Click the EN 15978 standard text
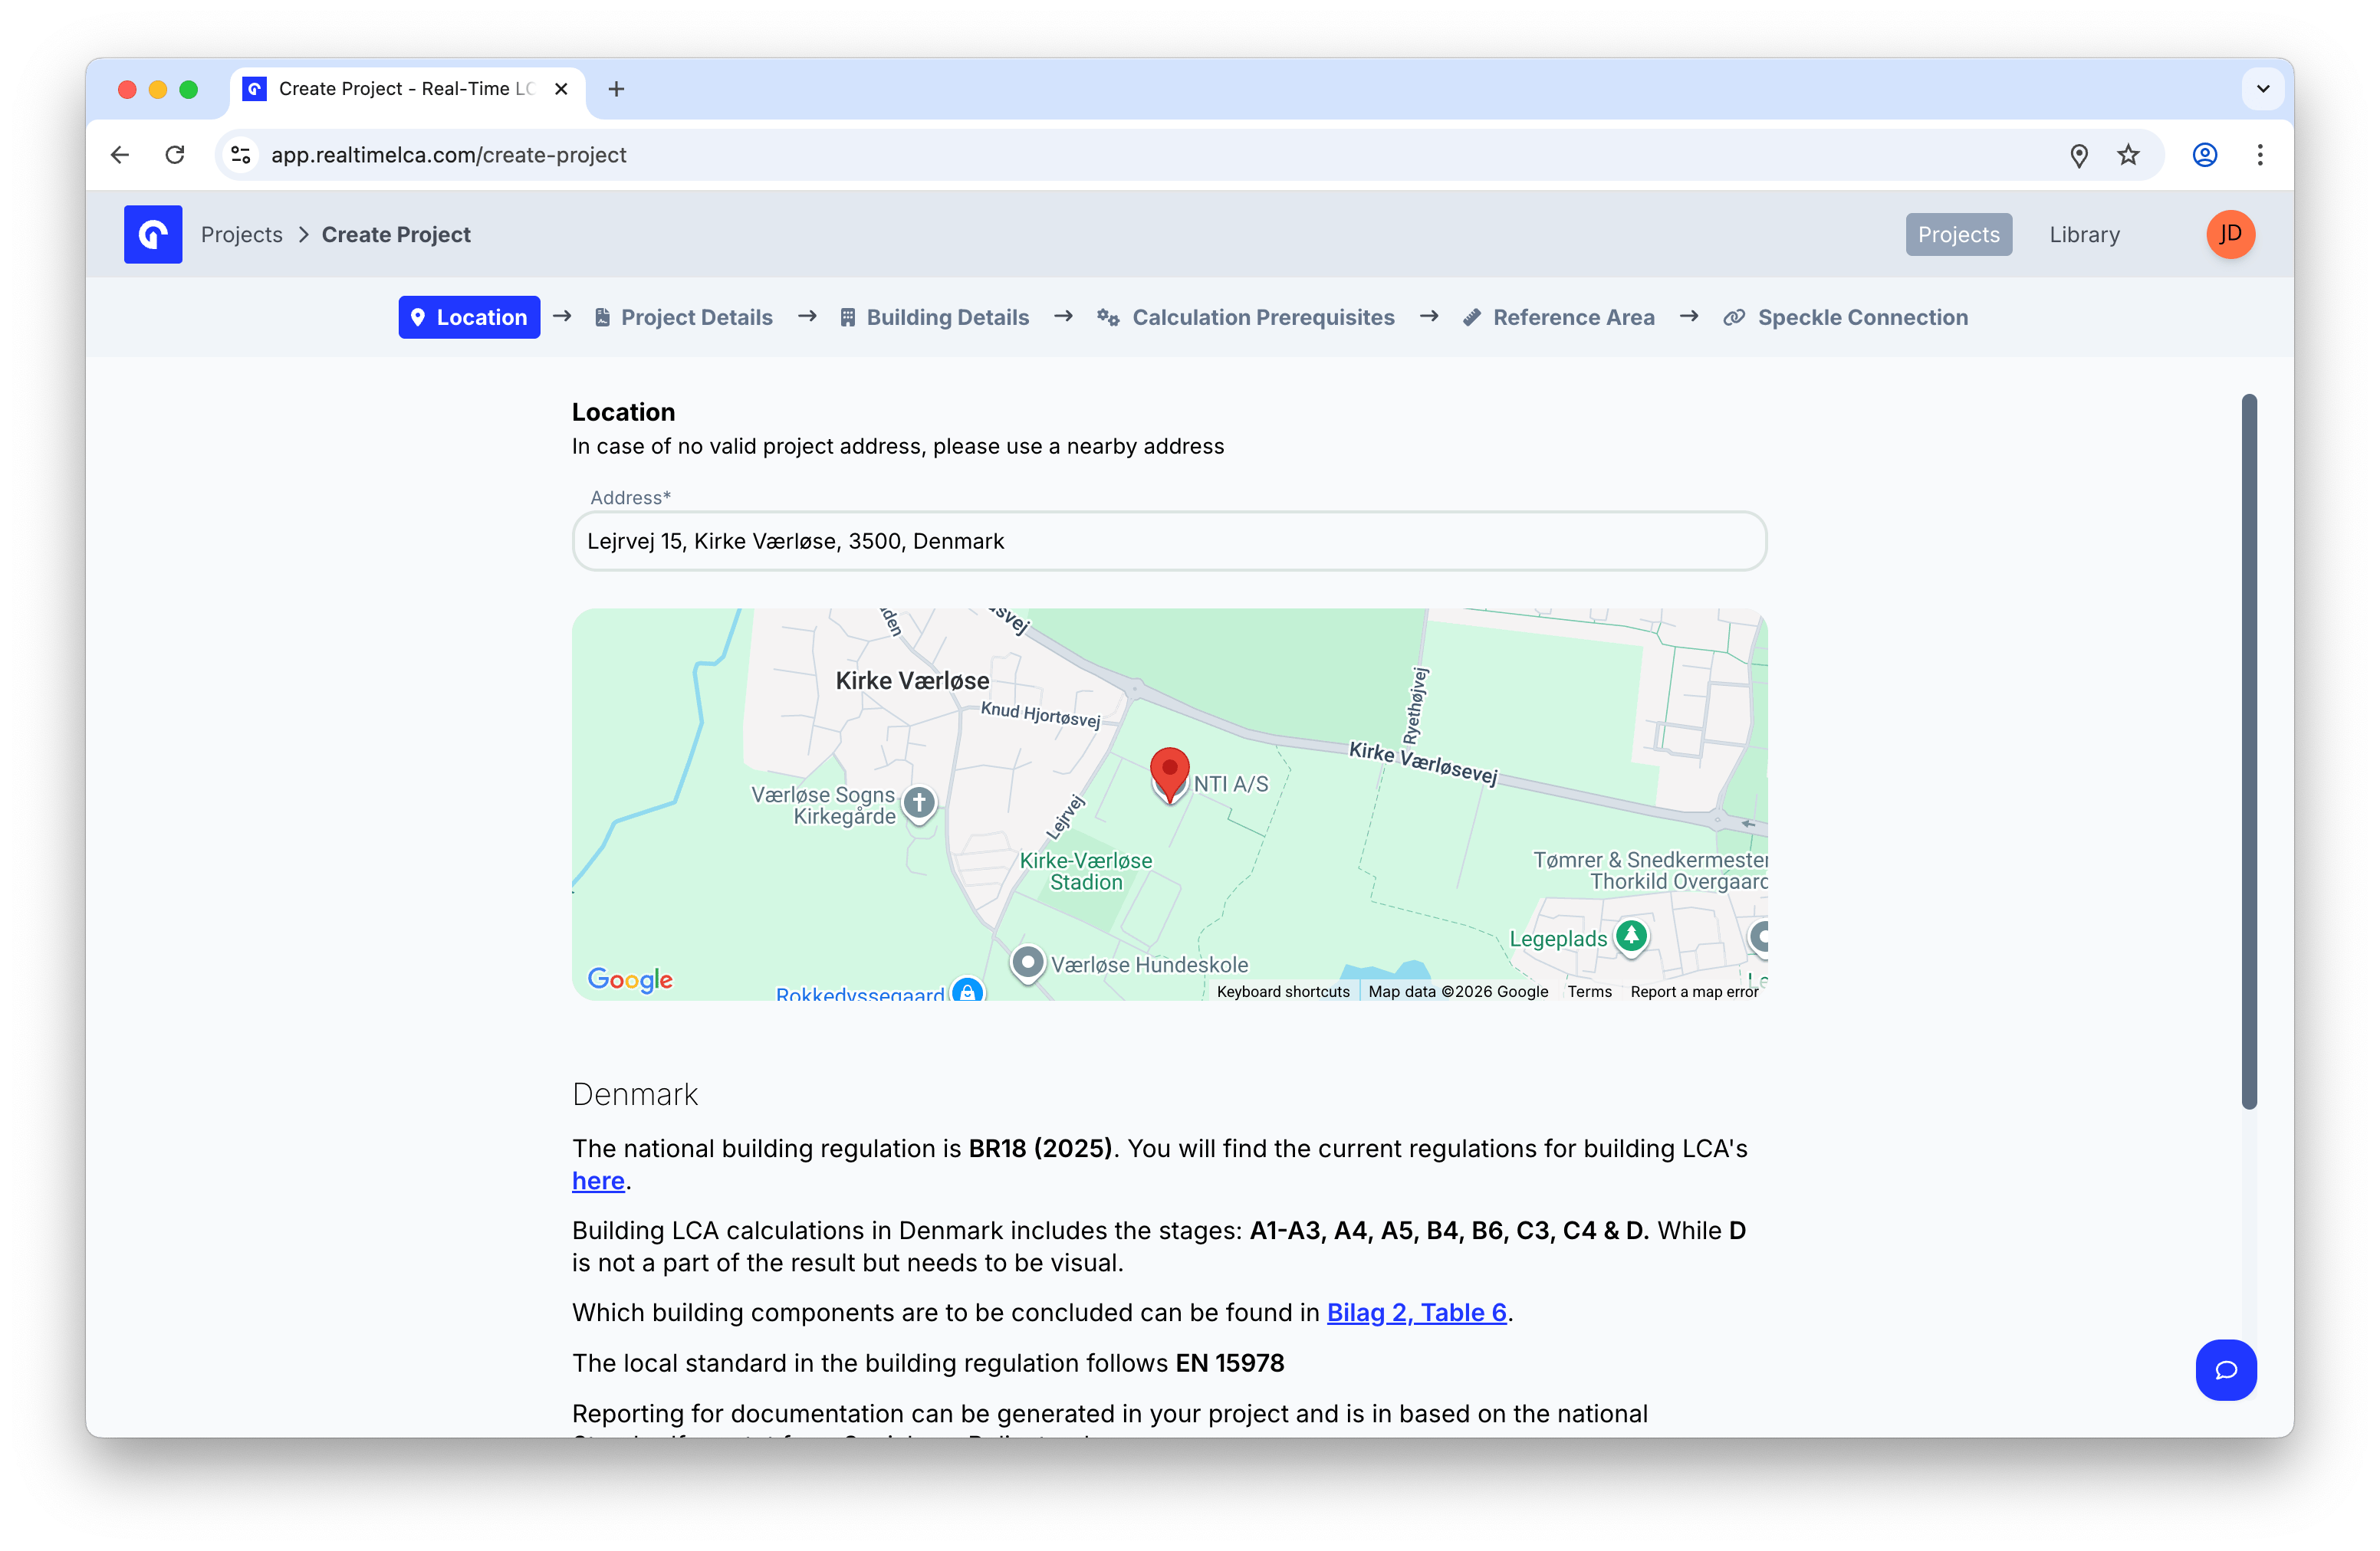2380x1551 pixels. coord(1229,1363)
